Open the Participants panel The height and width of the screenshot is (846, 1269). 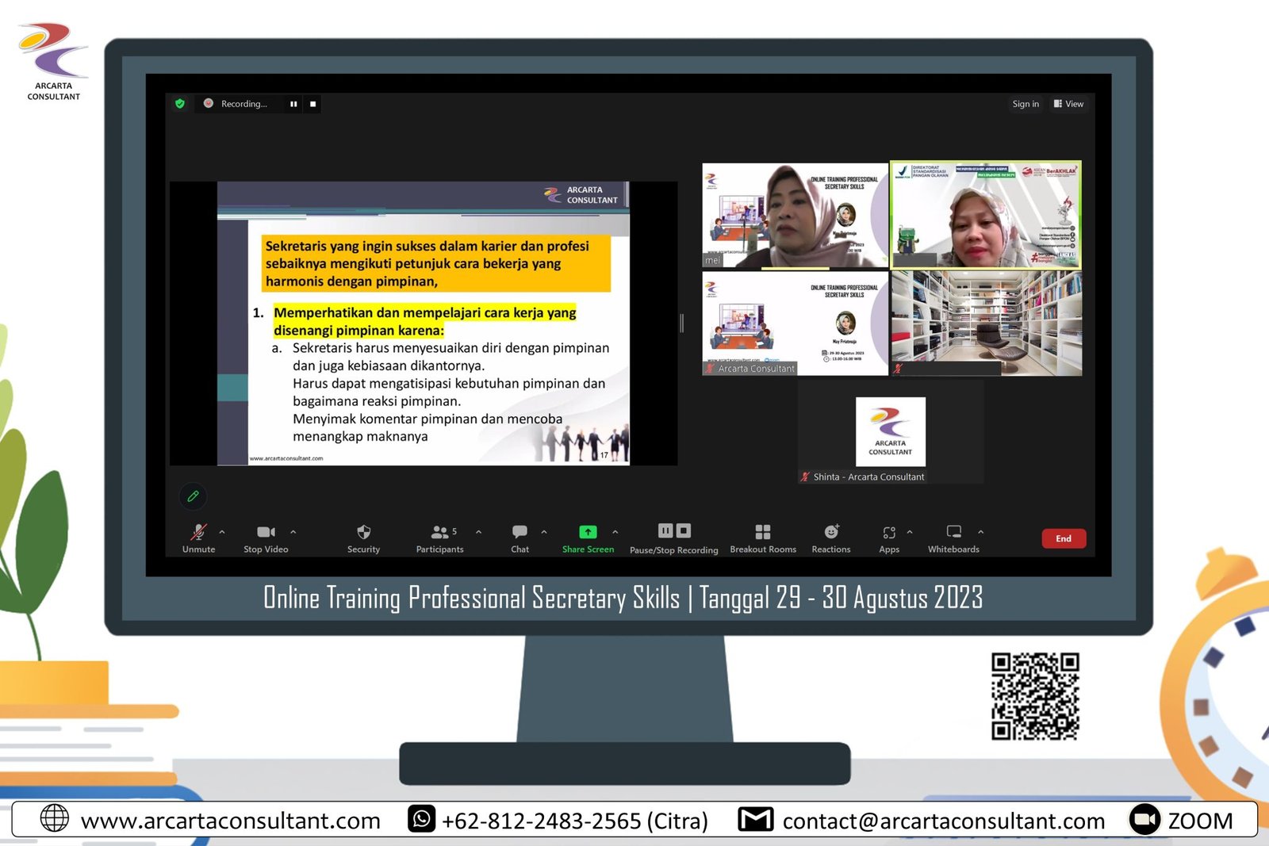click(439, 533)
